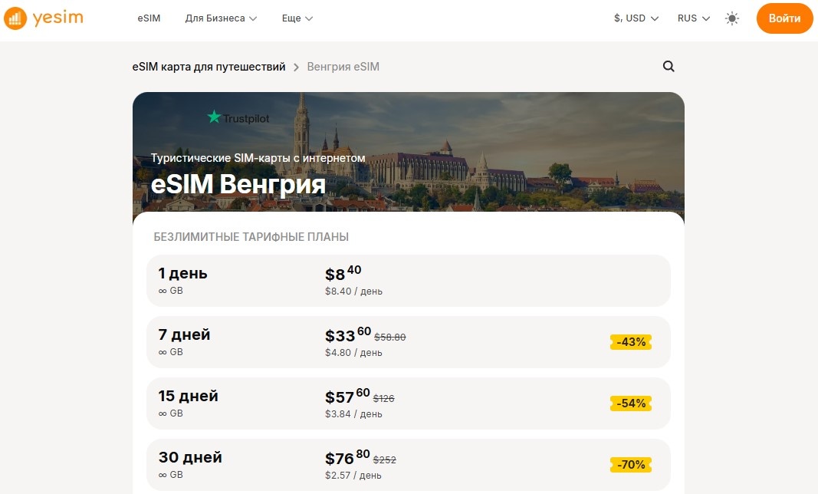
Task: Click the «Венгрия eSIM» breadcrumb label
Action: pyautogui.click(x=343, y=67)
